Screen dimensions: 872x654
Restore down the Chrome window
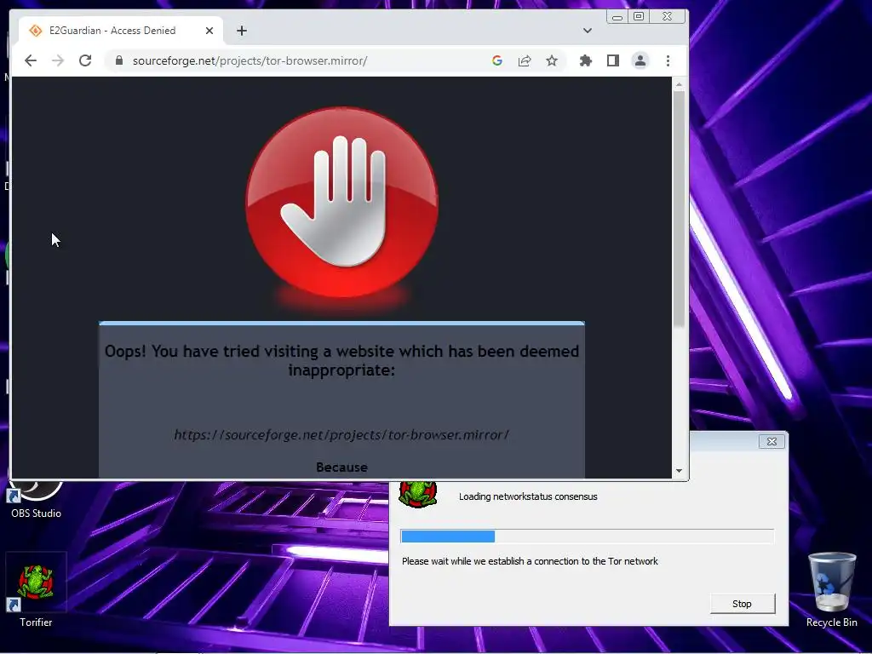tap(639, 17)
